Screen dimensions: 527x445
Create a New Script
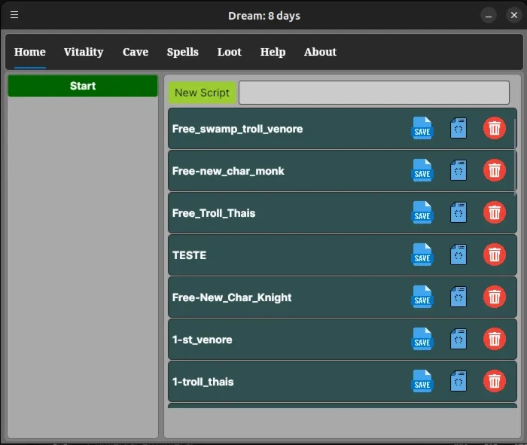point(202,93)
